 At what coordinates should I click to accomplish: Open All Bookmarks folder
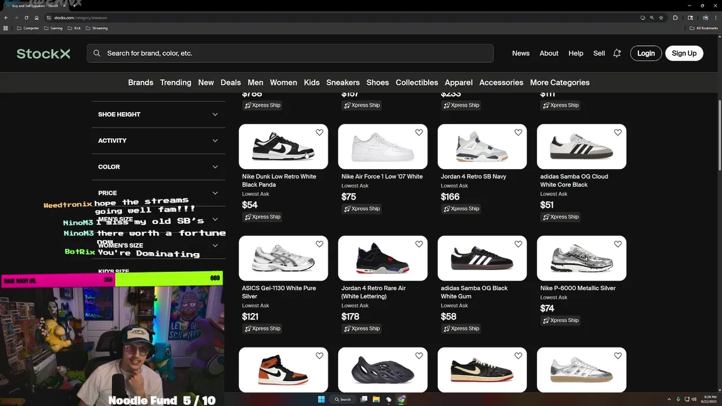pos(704,28)
